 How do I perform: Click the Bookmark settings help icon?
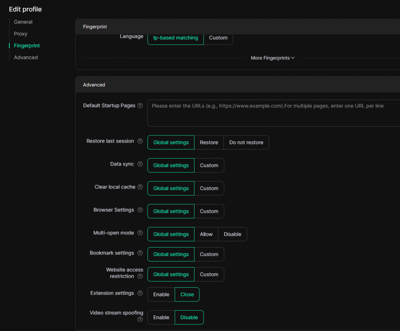[140, 253]
